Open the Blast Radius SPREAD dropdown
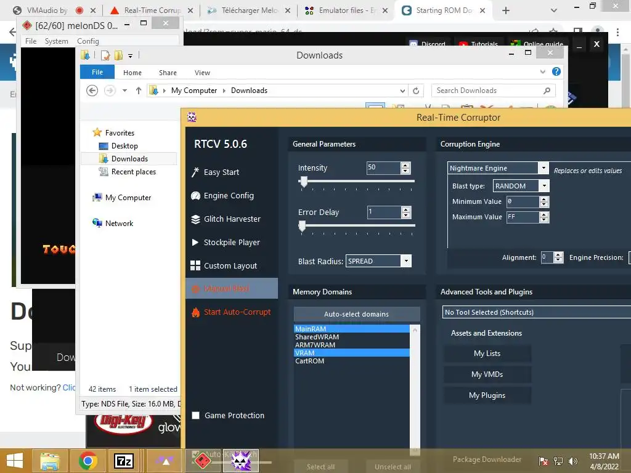Image resolution: width=631 pixels, height=473 pixels. [x=406, y=261]
